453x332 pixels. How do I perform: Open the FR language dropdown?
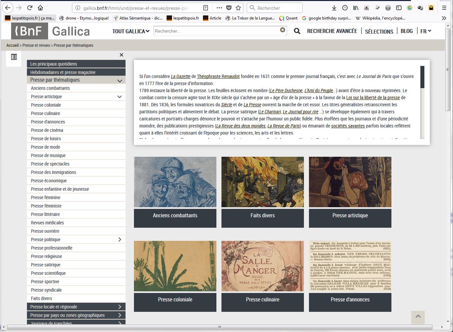[x=426, y=31]
